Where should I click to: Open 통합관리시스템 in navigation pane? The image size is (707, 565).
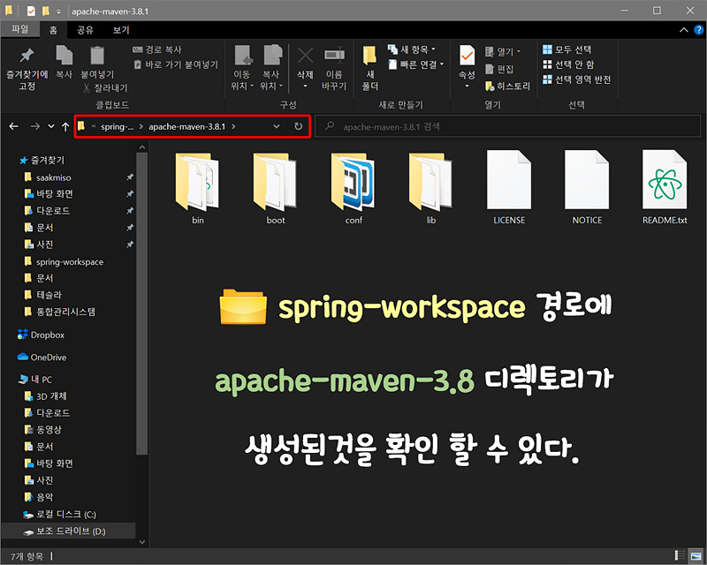click(59, 312)
